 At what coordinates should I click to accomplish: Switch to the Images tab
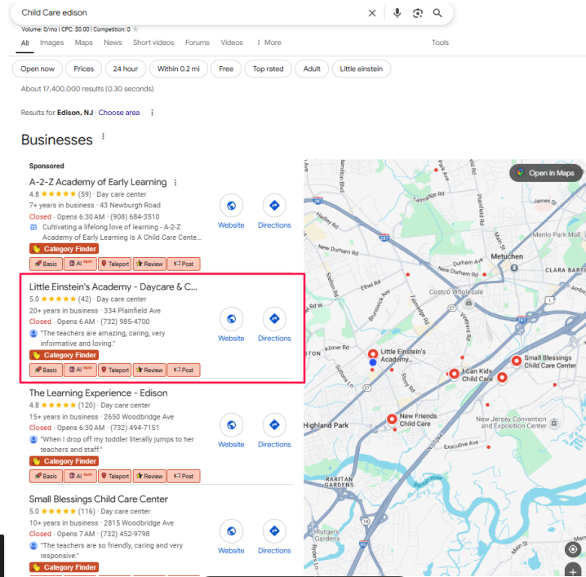point(52,42)
